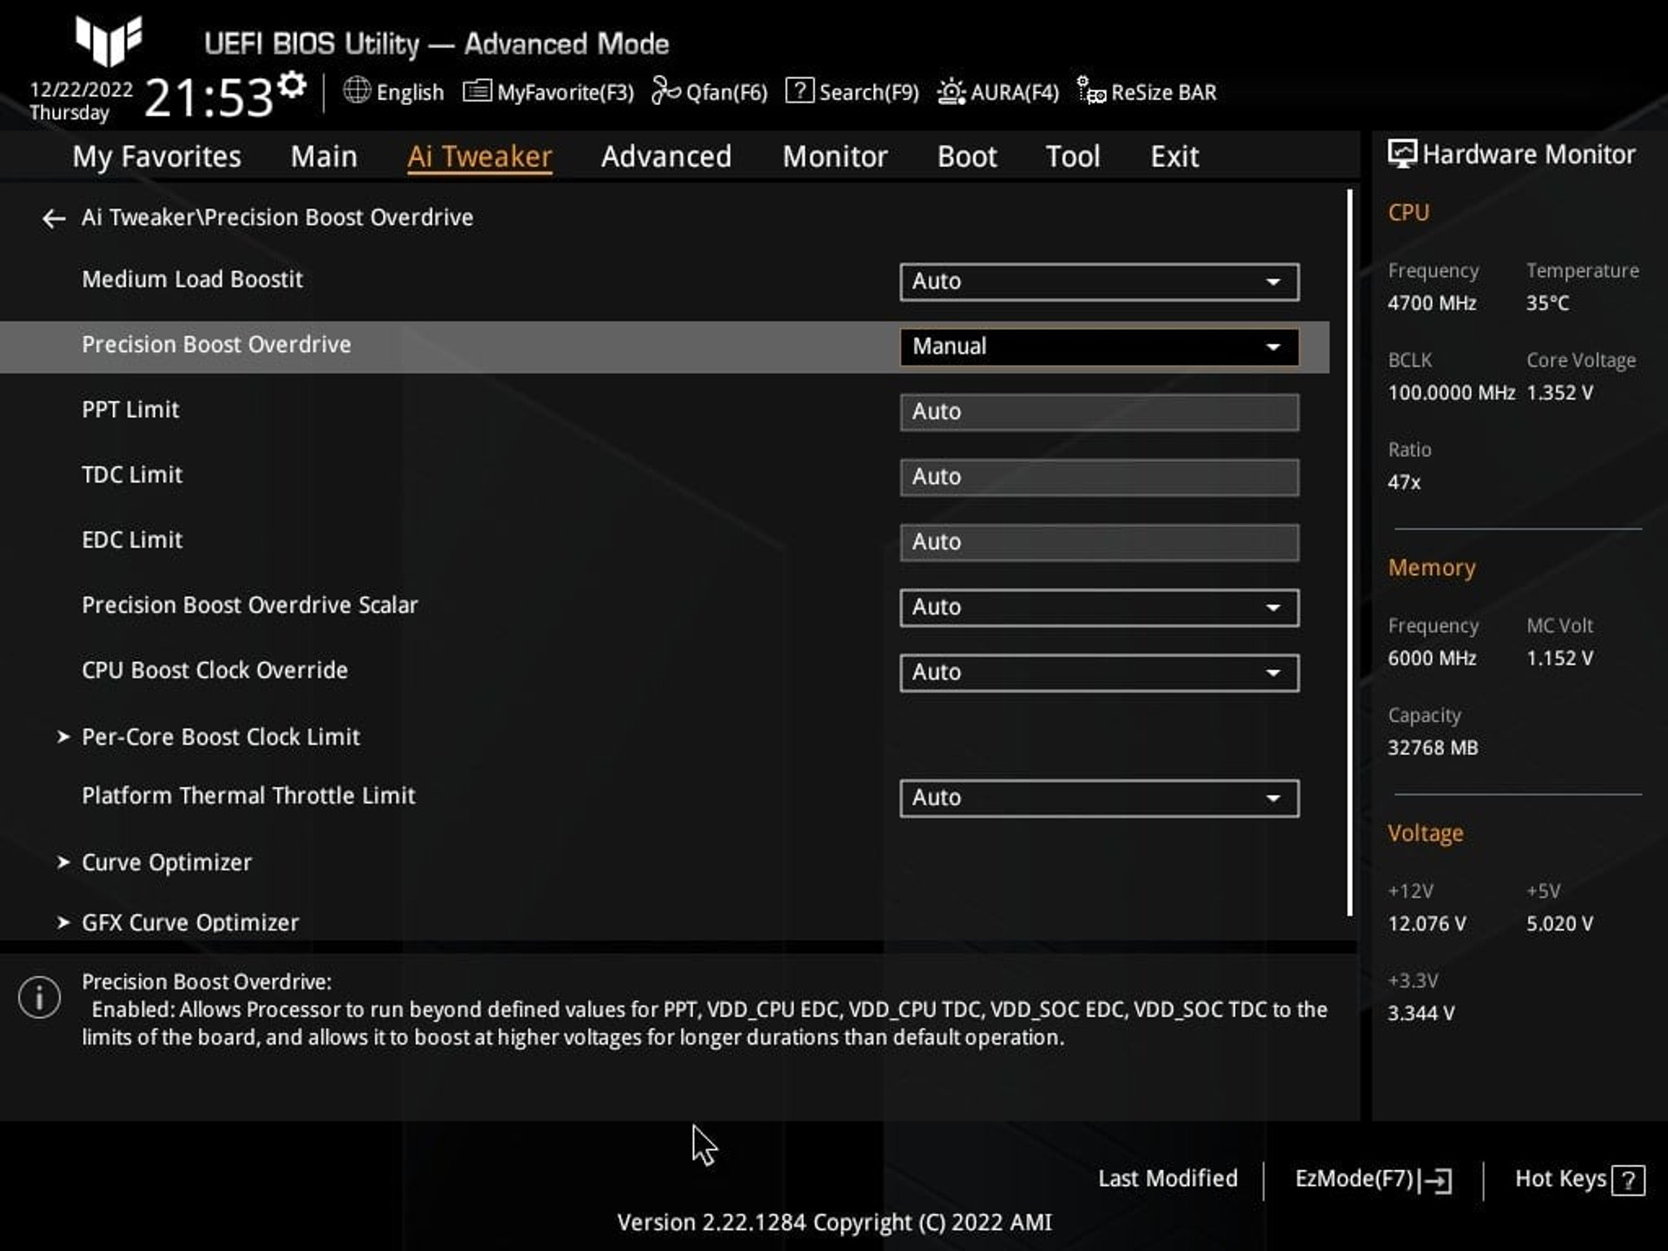Viewport: 1668px width, 1251px height.
Task: Click the Hardware Monitor panel heading
Action: pyautogui.click(x=1512, y=155)
